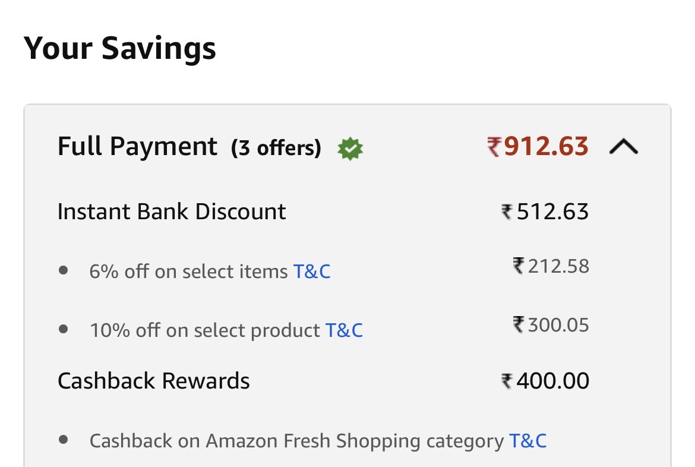Click the ₹212.58 discount amount

tap(551, 266)
